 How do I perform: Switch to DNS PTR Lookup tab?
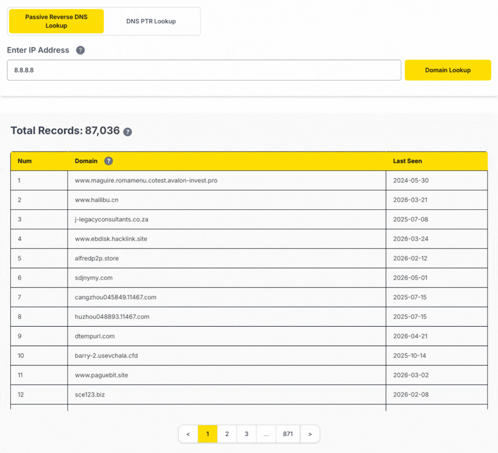click(x=151, y=21)
